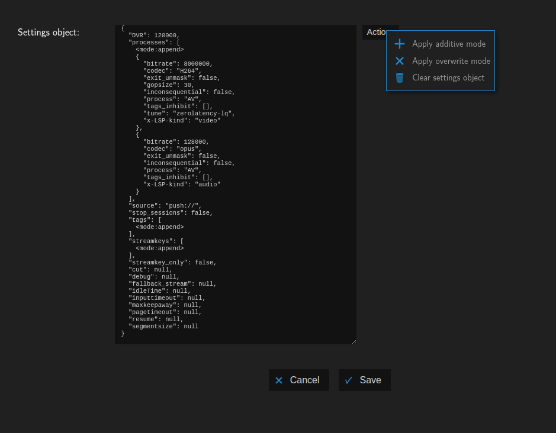Image resolution: width=556 pixels, height=433 pixels.
Task: Click the "resume": null line
Action: [x=156, y=319]
